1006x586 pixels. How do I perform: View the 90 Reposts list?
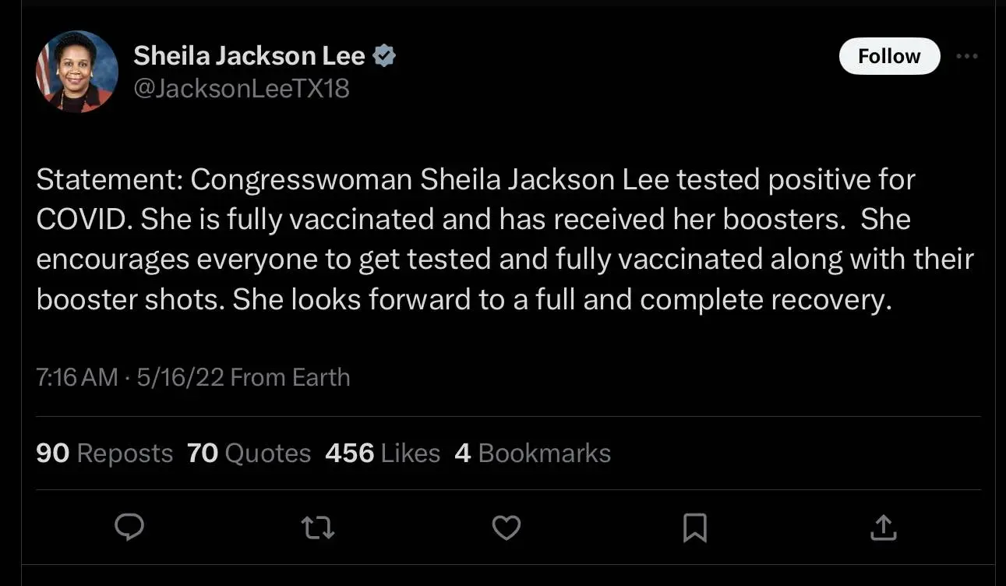click(x=104, y=453)
